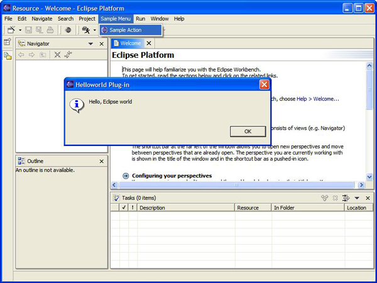Click the 'Eclipse Platform' page heading
Screen dimensions: 377x283
coord(143,55)
